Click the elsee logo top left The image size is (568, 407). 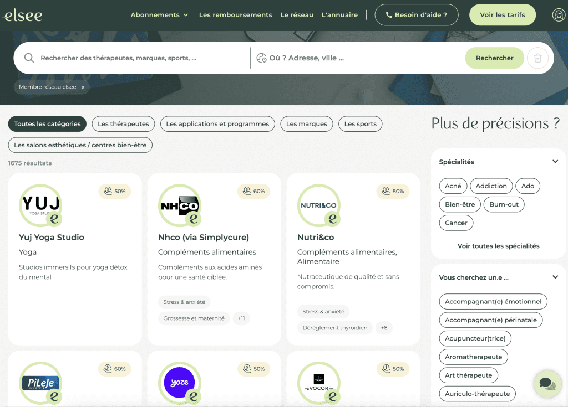point(23,14)
